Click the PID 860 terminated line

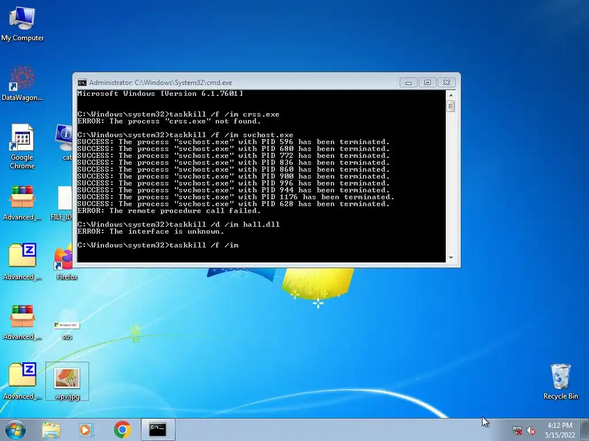(x=234, y=169)
